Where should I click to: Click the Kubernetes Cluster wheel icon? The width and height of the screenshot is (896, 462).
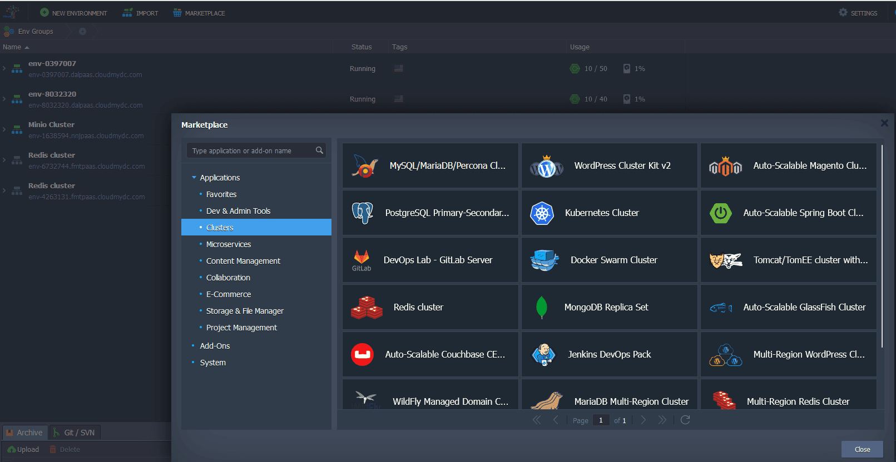[x=542, y=213]
